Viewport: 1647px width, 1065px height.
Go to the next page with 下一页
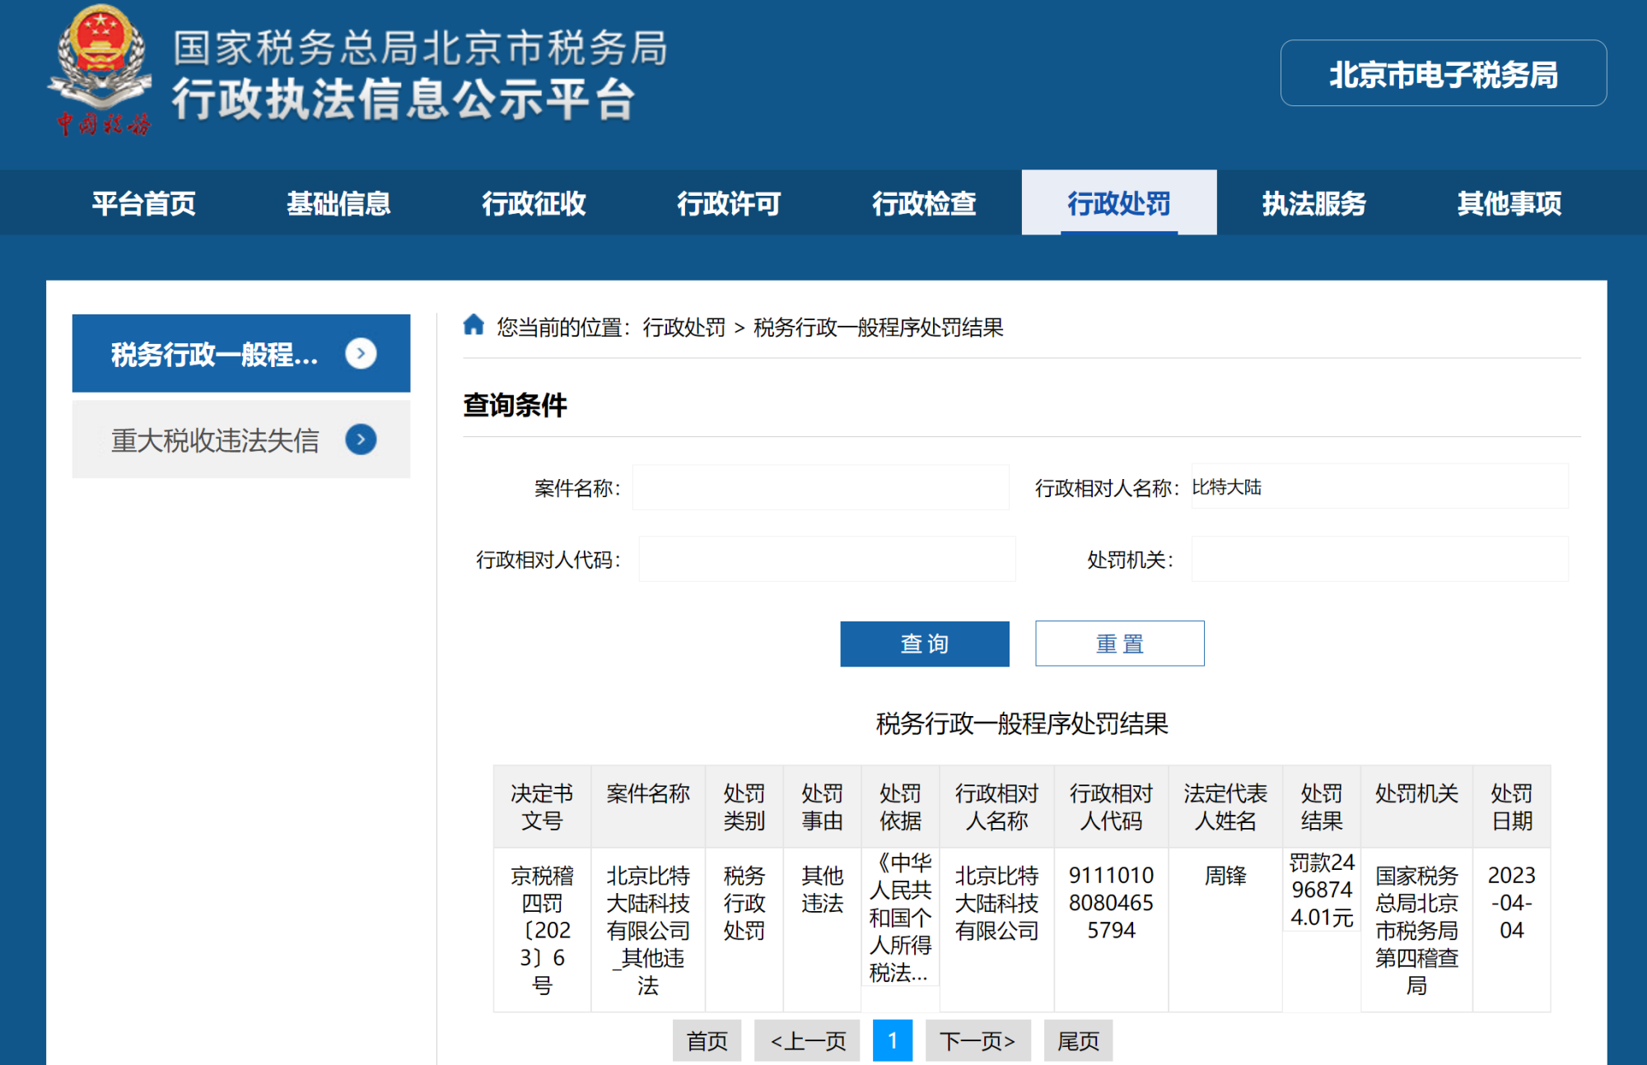[978, 1040]
